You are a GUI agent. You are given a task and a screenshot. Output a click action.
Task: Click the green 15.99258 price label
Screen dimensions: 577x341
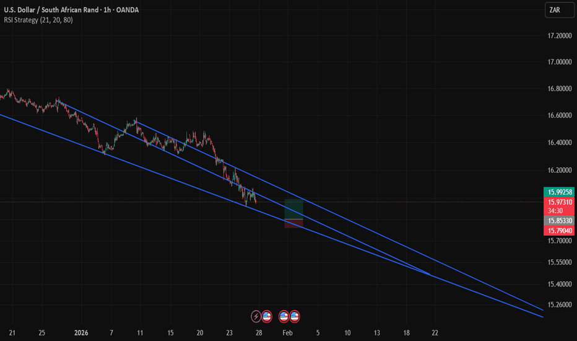[x=559, y=192]
